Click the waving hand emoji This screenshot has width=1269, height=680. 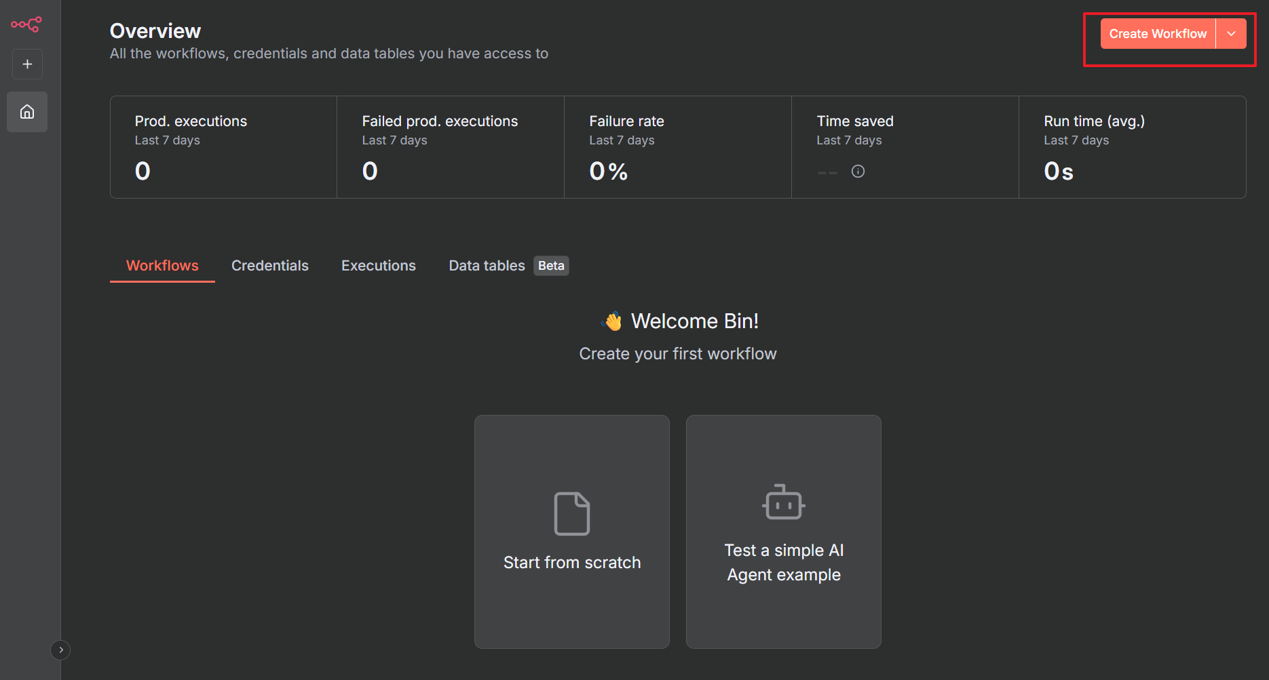(612, 321)
